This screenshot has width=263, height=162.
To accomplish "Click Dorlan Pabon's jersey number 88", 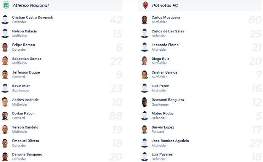I will coord(116,116).
